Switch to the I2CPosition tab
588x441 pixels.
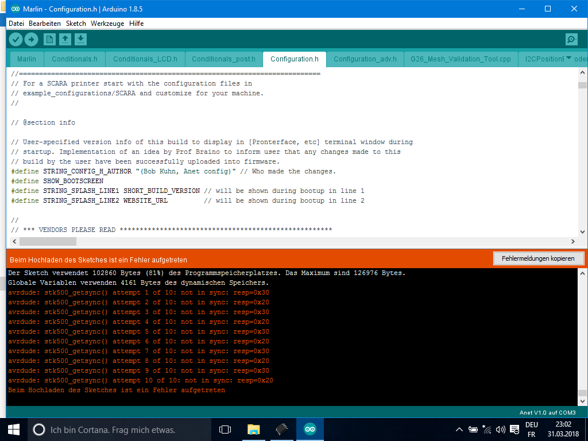[544, 59]
